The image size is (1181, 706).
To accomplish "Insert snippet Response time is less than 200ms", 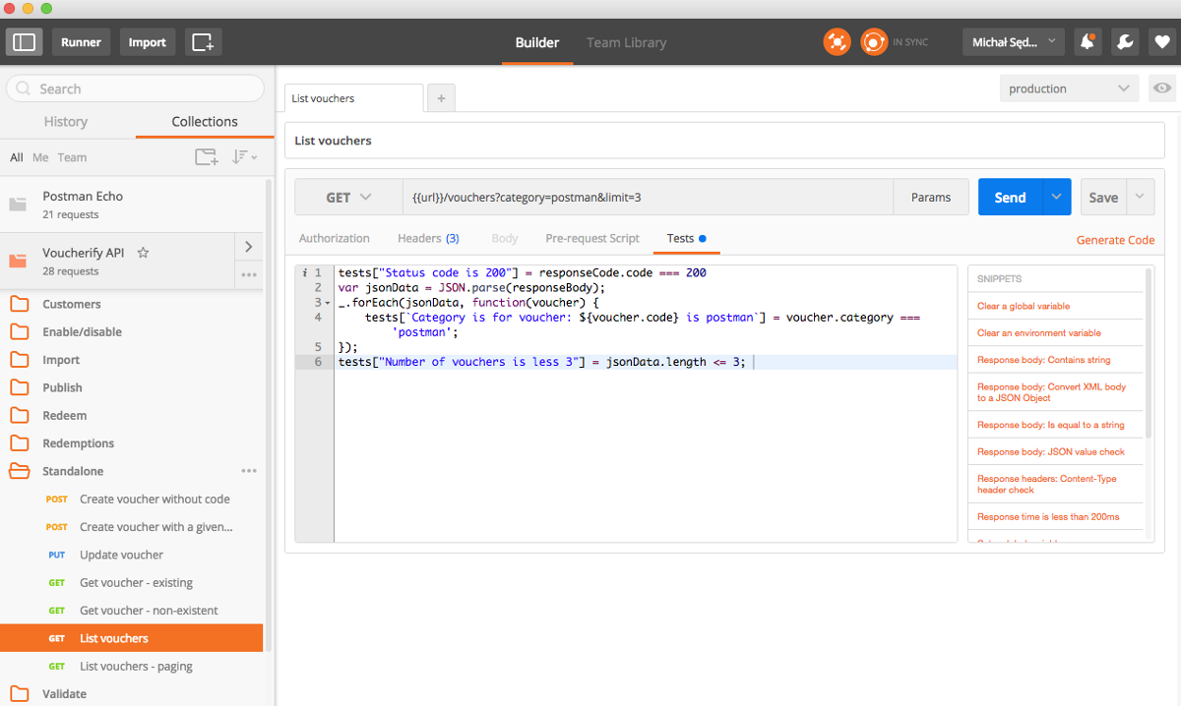I will (1048, 516).
